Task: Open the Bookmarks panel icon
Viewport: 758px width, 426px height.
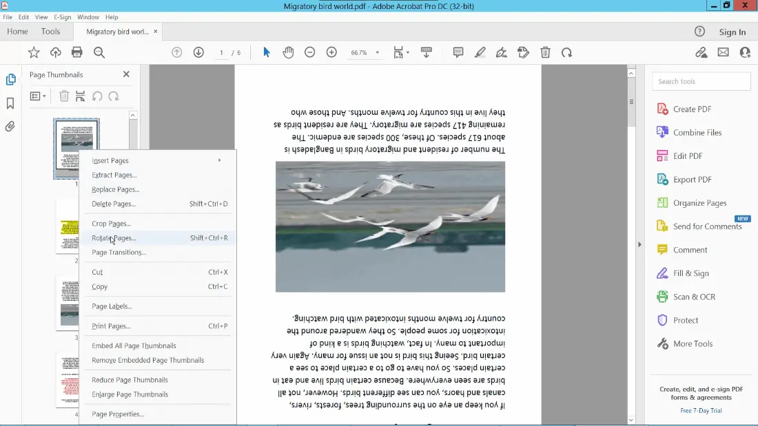Action: click(x=10, y=103)
